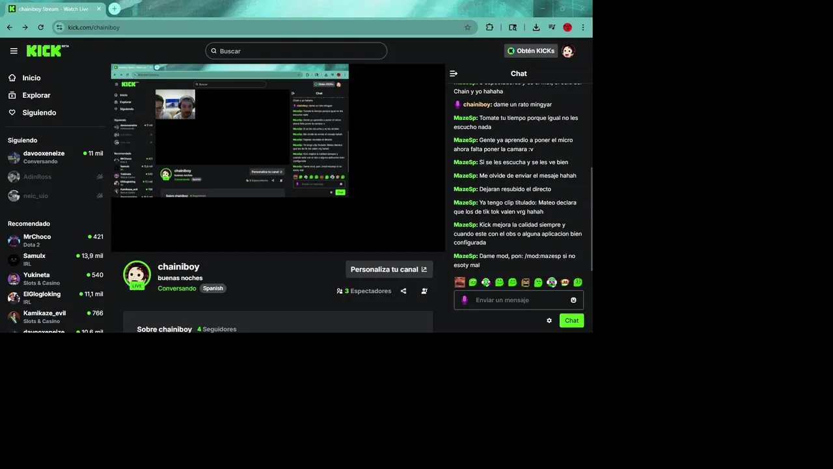The width and height of the screenshot is (833, 469).
Task: Open browser downloads icon
Action: (536, 27)
